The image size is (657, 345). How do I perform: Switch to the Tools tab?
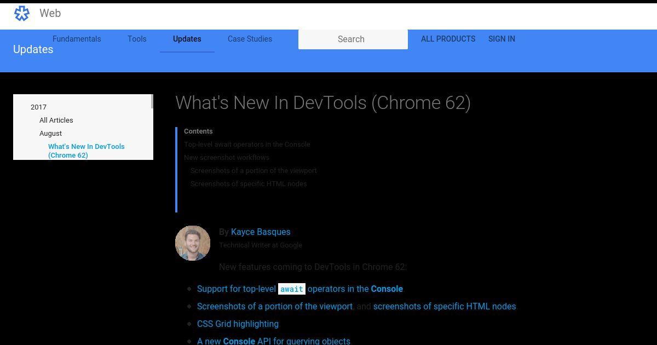click(137, 39)
